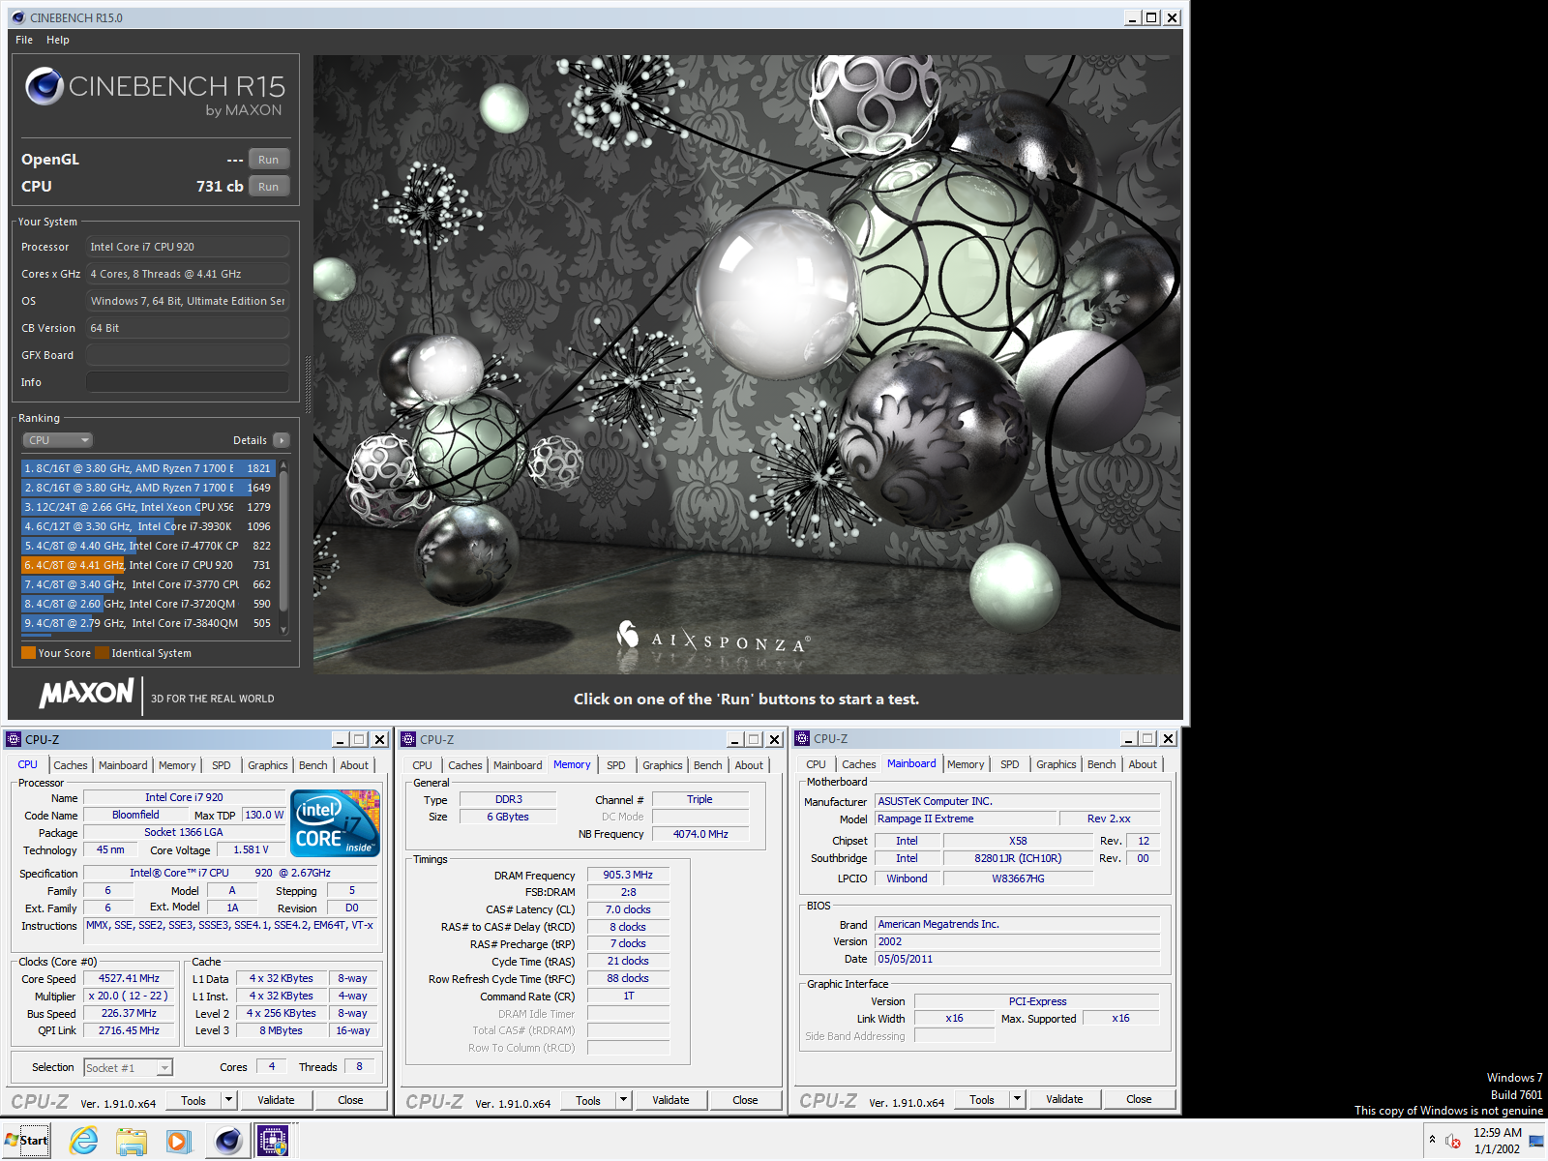The height and width of the screenshot is (1161, 1548).
Task: Open CPU tab in middle CPU-Z window
Action: click(423, 765)
